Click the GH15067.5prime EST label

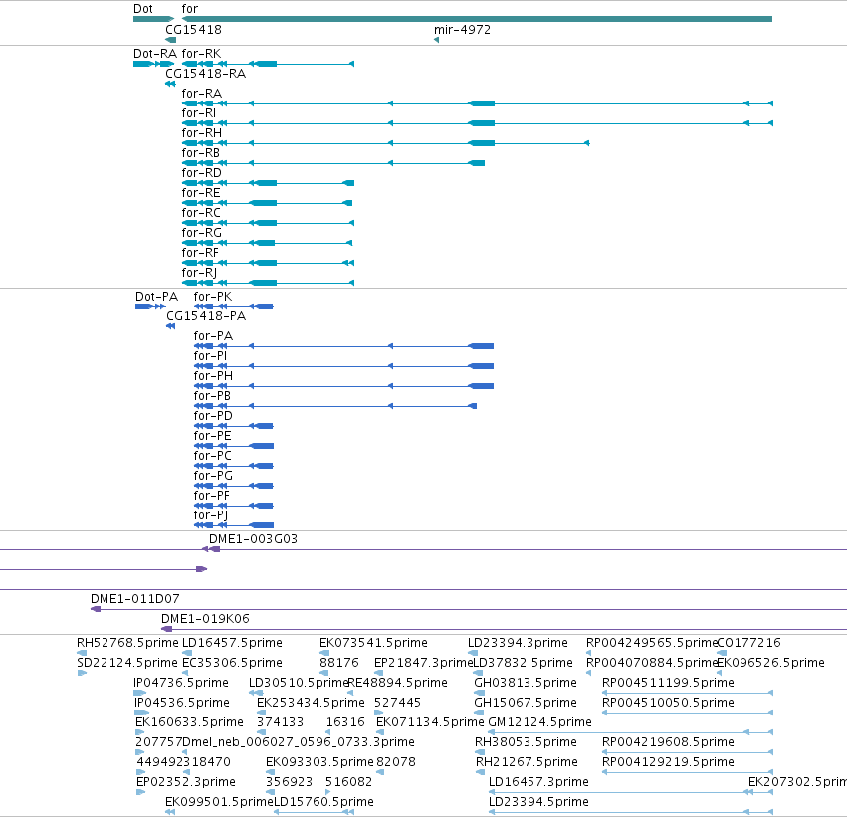526,703
